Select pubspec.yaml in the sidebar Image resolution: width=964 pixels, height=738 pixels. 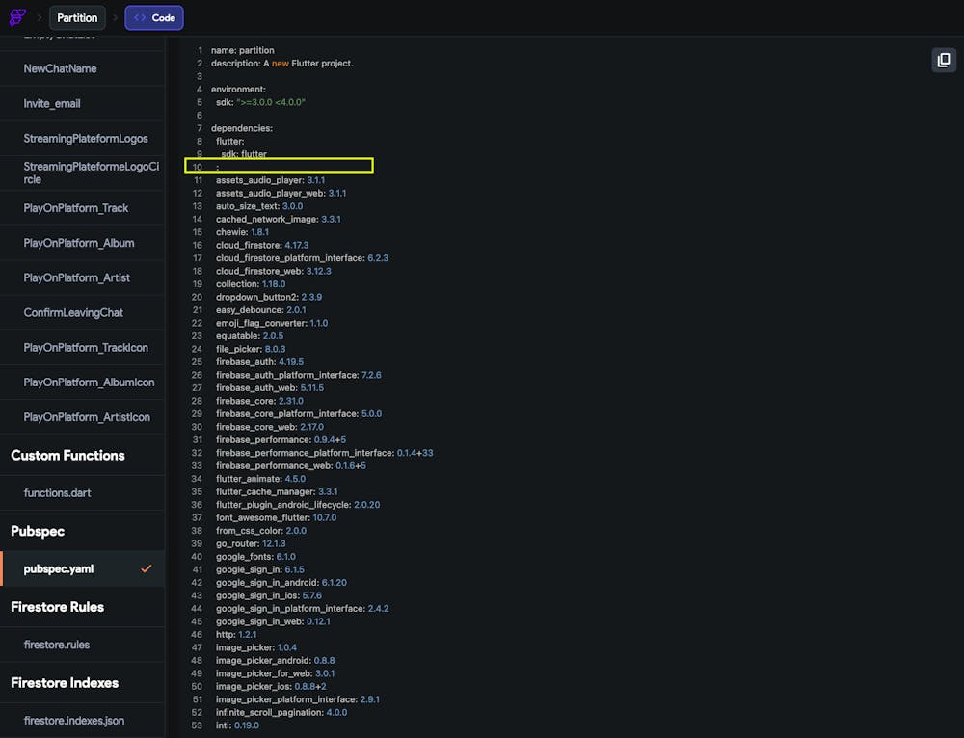click(59, 568)
